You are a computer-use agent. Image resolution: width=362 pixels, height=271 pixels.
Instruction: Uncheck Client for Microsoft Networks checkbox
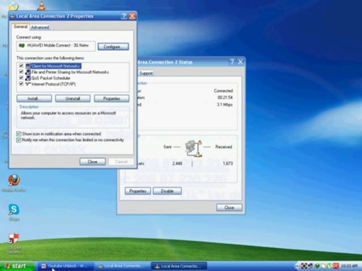click(21, 66)
